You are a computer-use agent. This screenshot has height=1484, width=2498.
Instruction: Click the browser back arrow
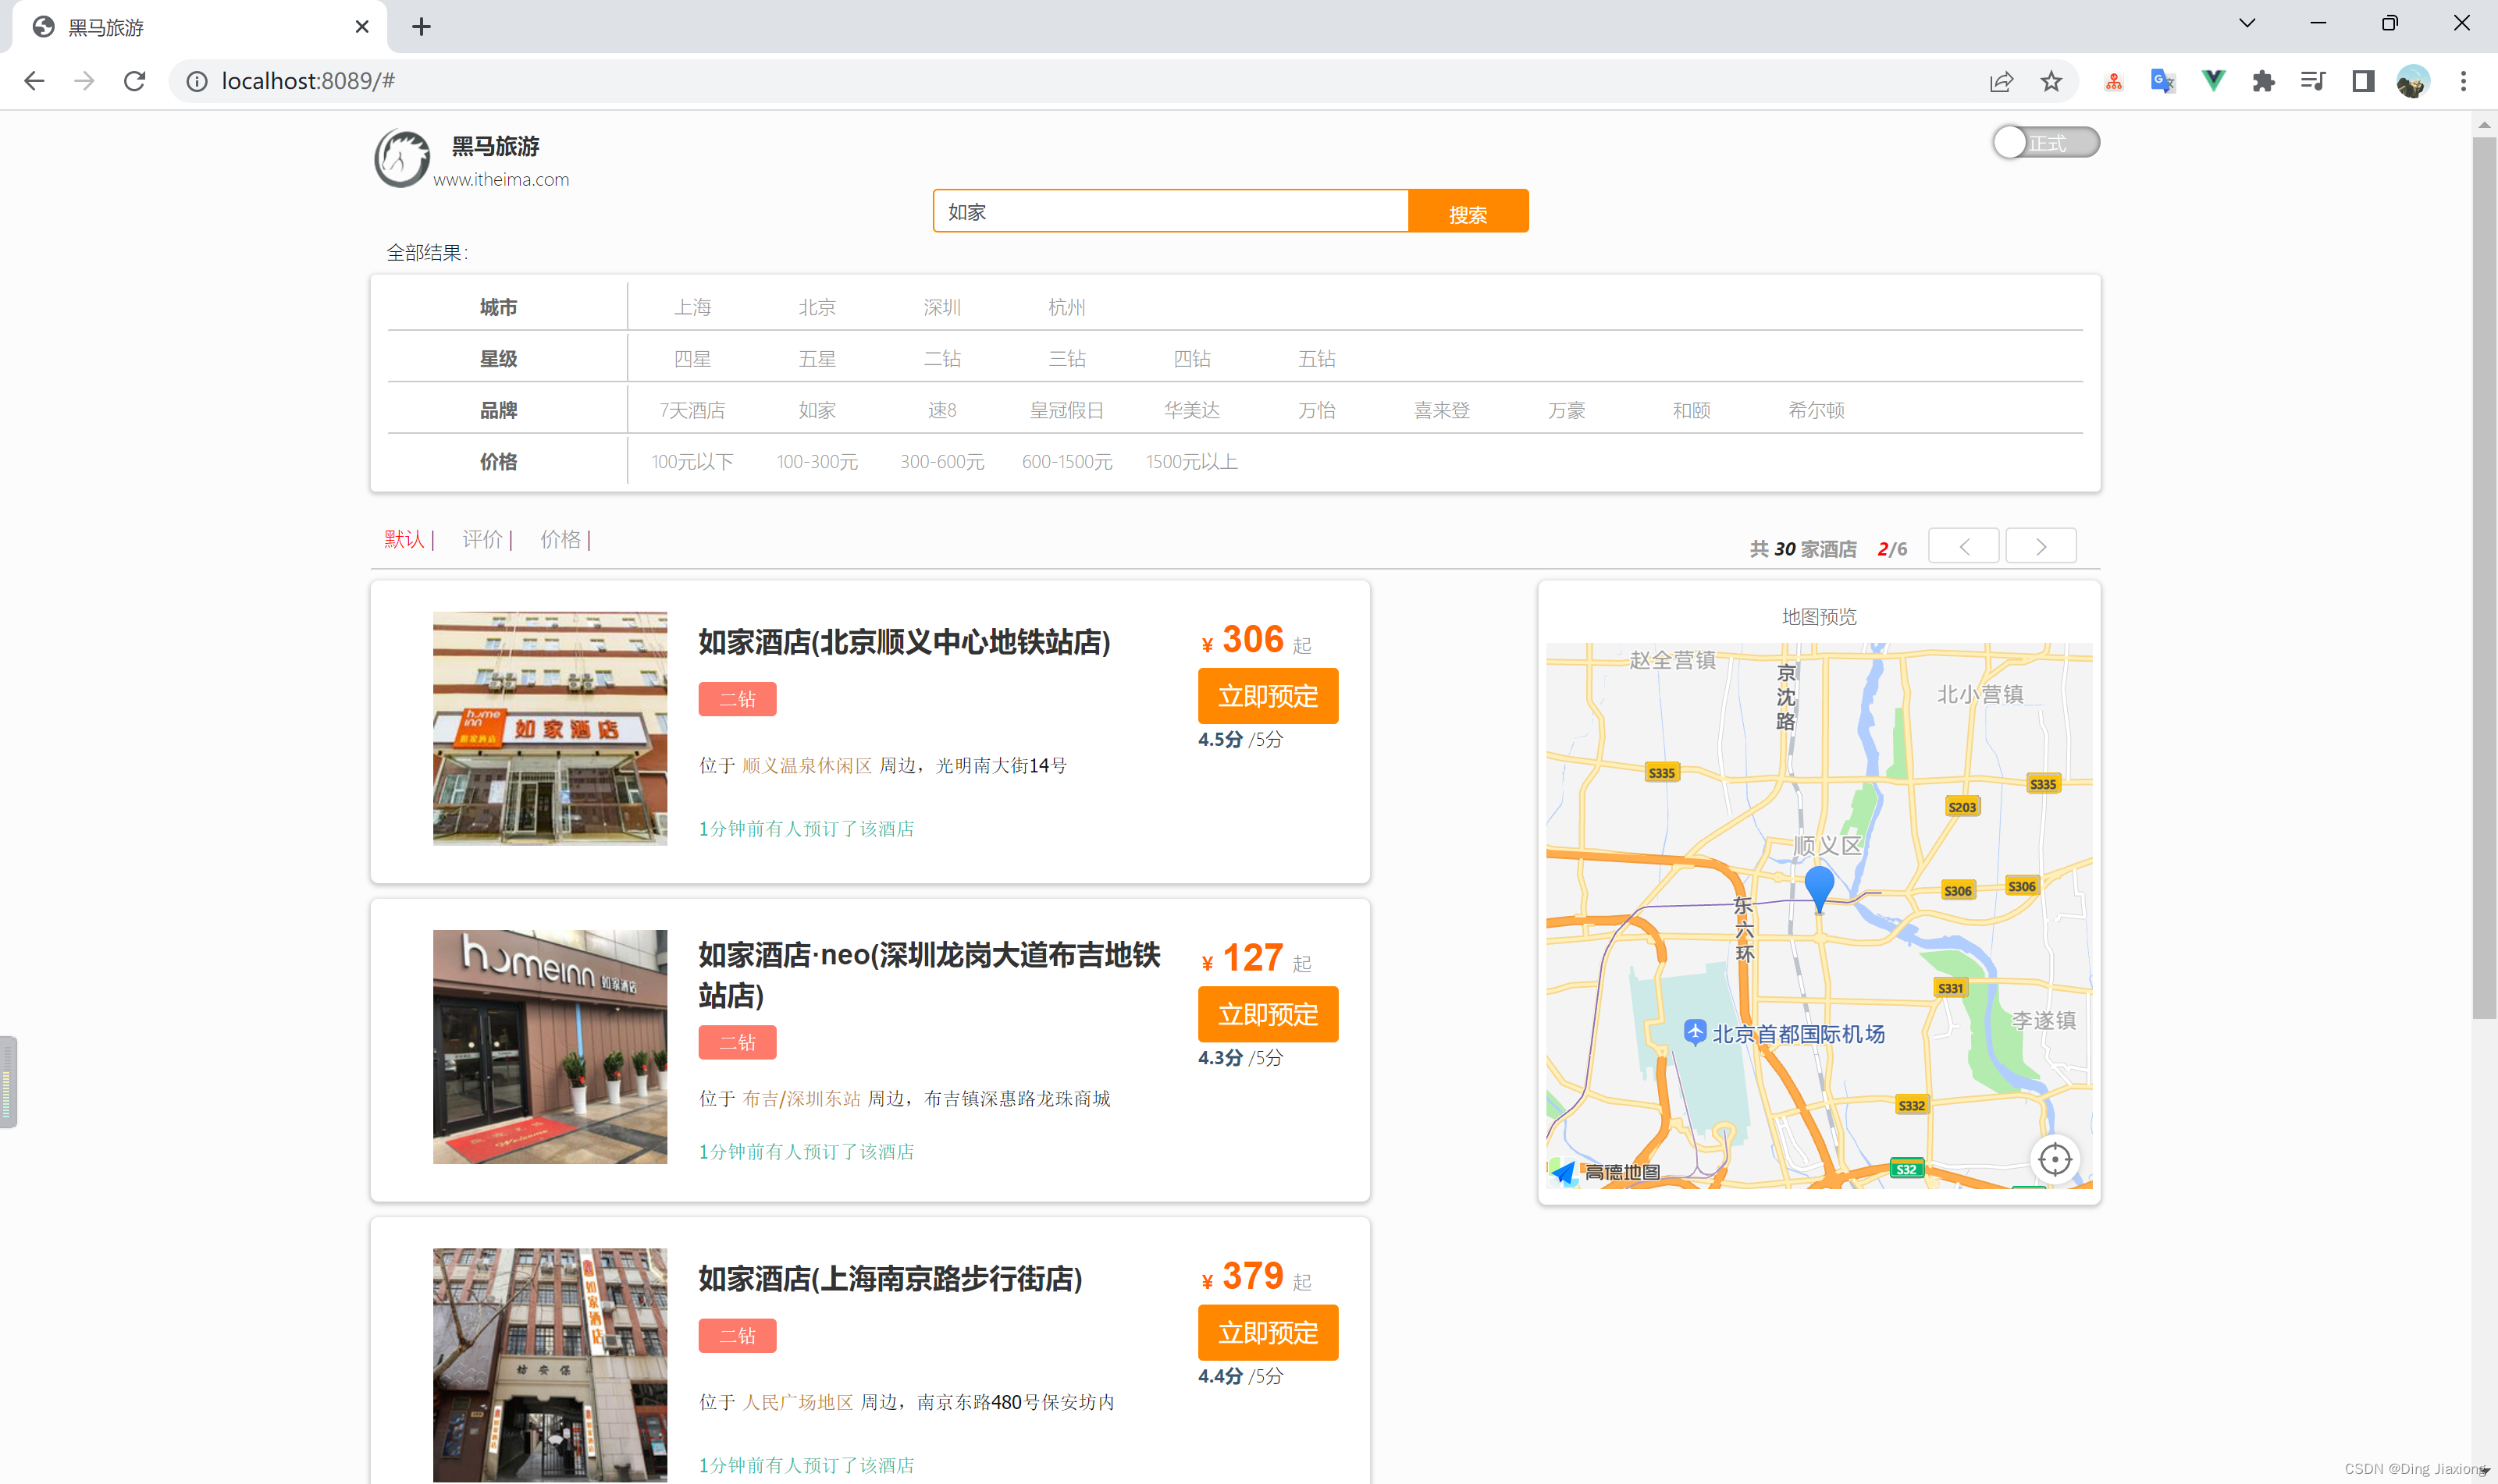[x=34, y=81]
